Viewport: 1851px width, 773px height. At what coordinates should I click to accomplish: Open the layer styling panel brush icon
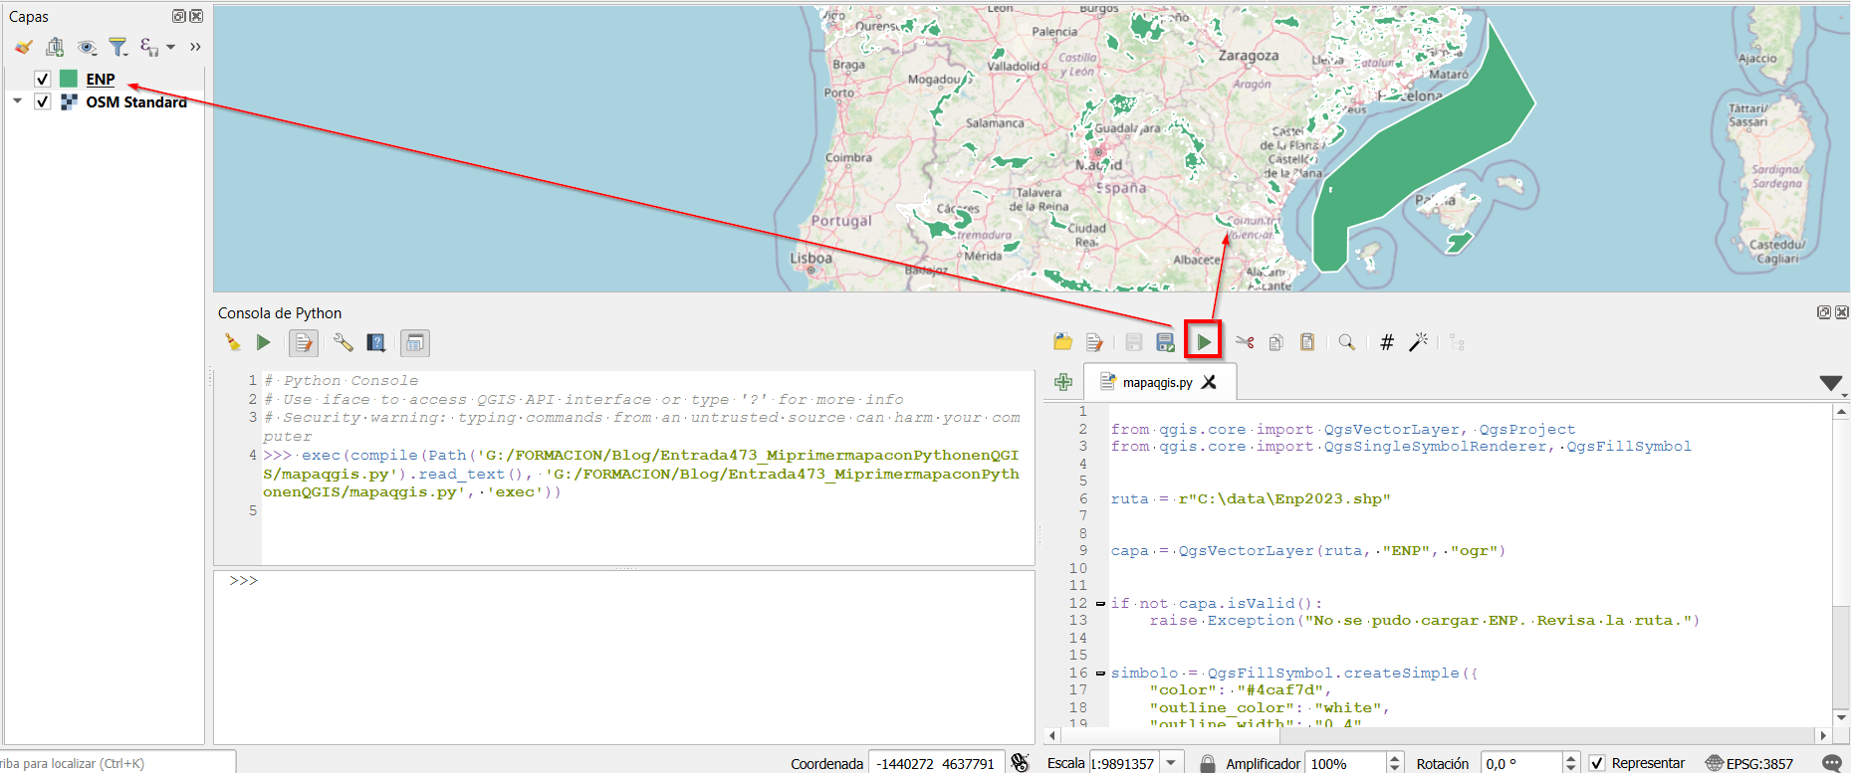24,47
